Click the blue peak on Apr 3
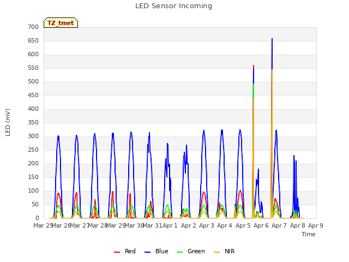 click(x=204, y=131)
